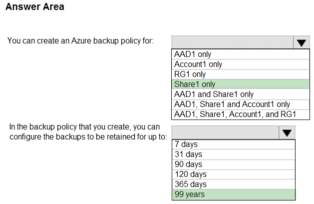The image size is (314, 204).
Task: Choose 90 days retention
Action: [x=234, y=164]
